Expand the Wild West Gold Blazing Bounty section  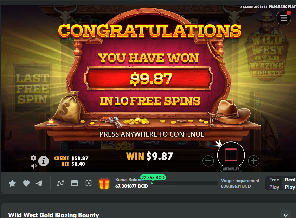(x=286, y=215)
